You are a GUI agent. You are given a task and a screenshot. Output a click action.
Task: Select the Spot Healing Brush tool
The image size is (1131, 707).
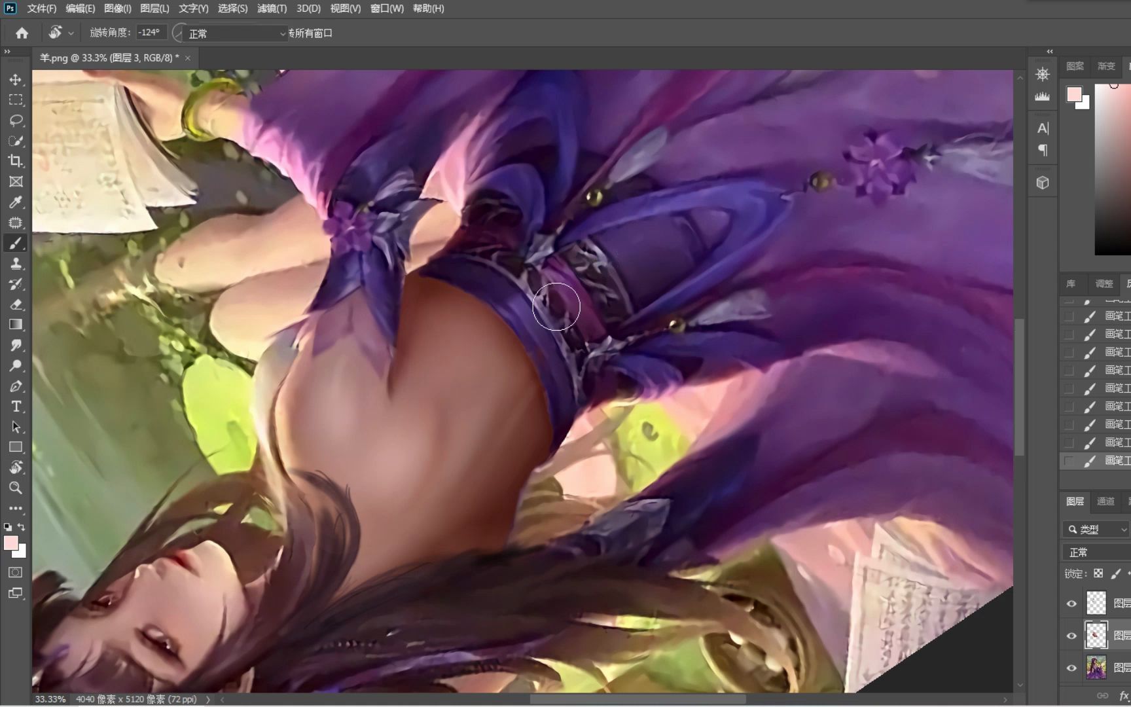click(16, 223)
